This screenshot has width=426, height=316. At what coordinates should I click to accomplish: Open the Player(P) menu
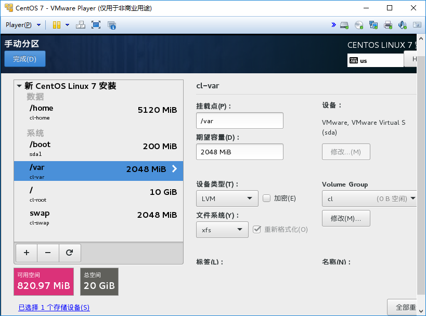coord(23,25)
